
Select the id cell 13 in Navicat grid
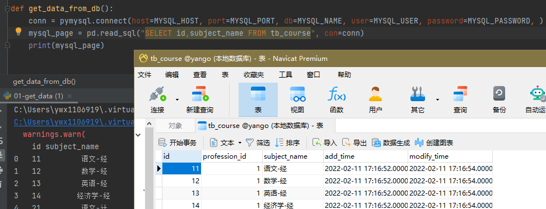point(182,193)
